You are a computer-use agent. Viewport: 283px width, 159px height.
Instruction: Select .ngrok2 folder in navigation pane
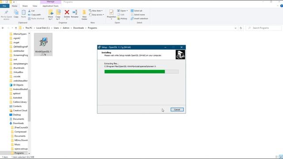tap(17, 38)
